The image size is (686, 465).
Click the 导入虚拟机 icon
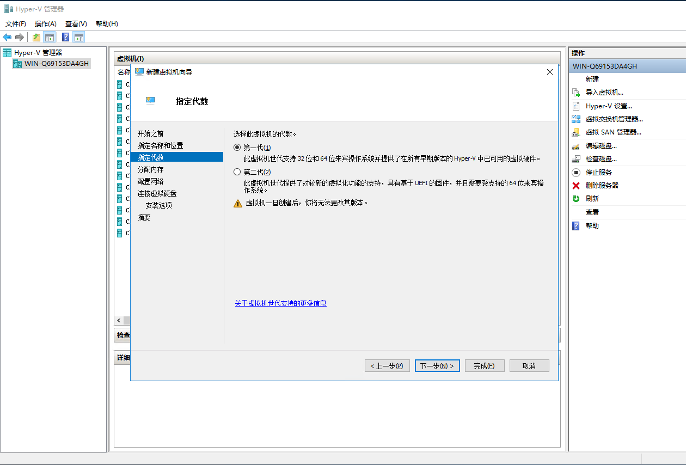point(576,93)
